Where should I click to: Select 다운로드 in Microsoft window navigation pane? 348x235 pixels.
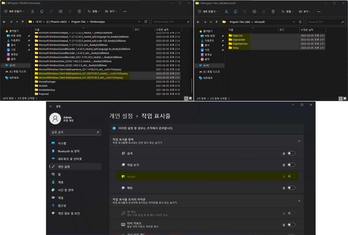[x=209, y=41]
